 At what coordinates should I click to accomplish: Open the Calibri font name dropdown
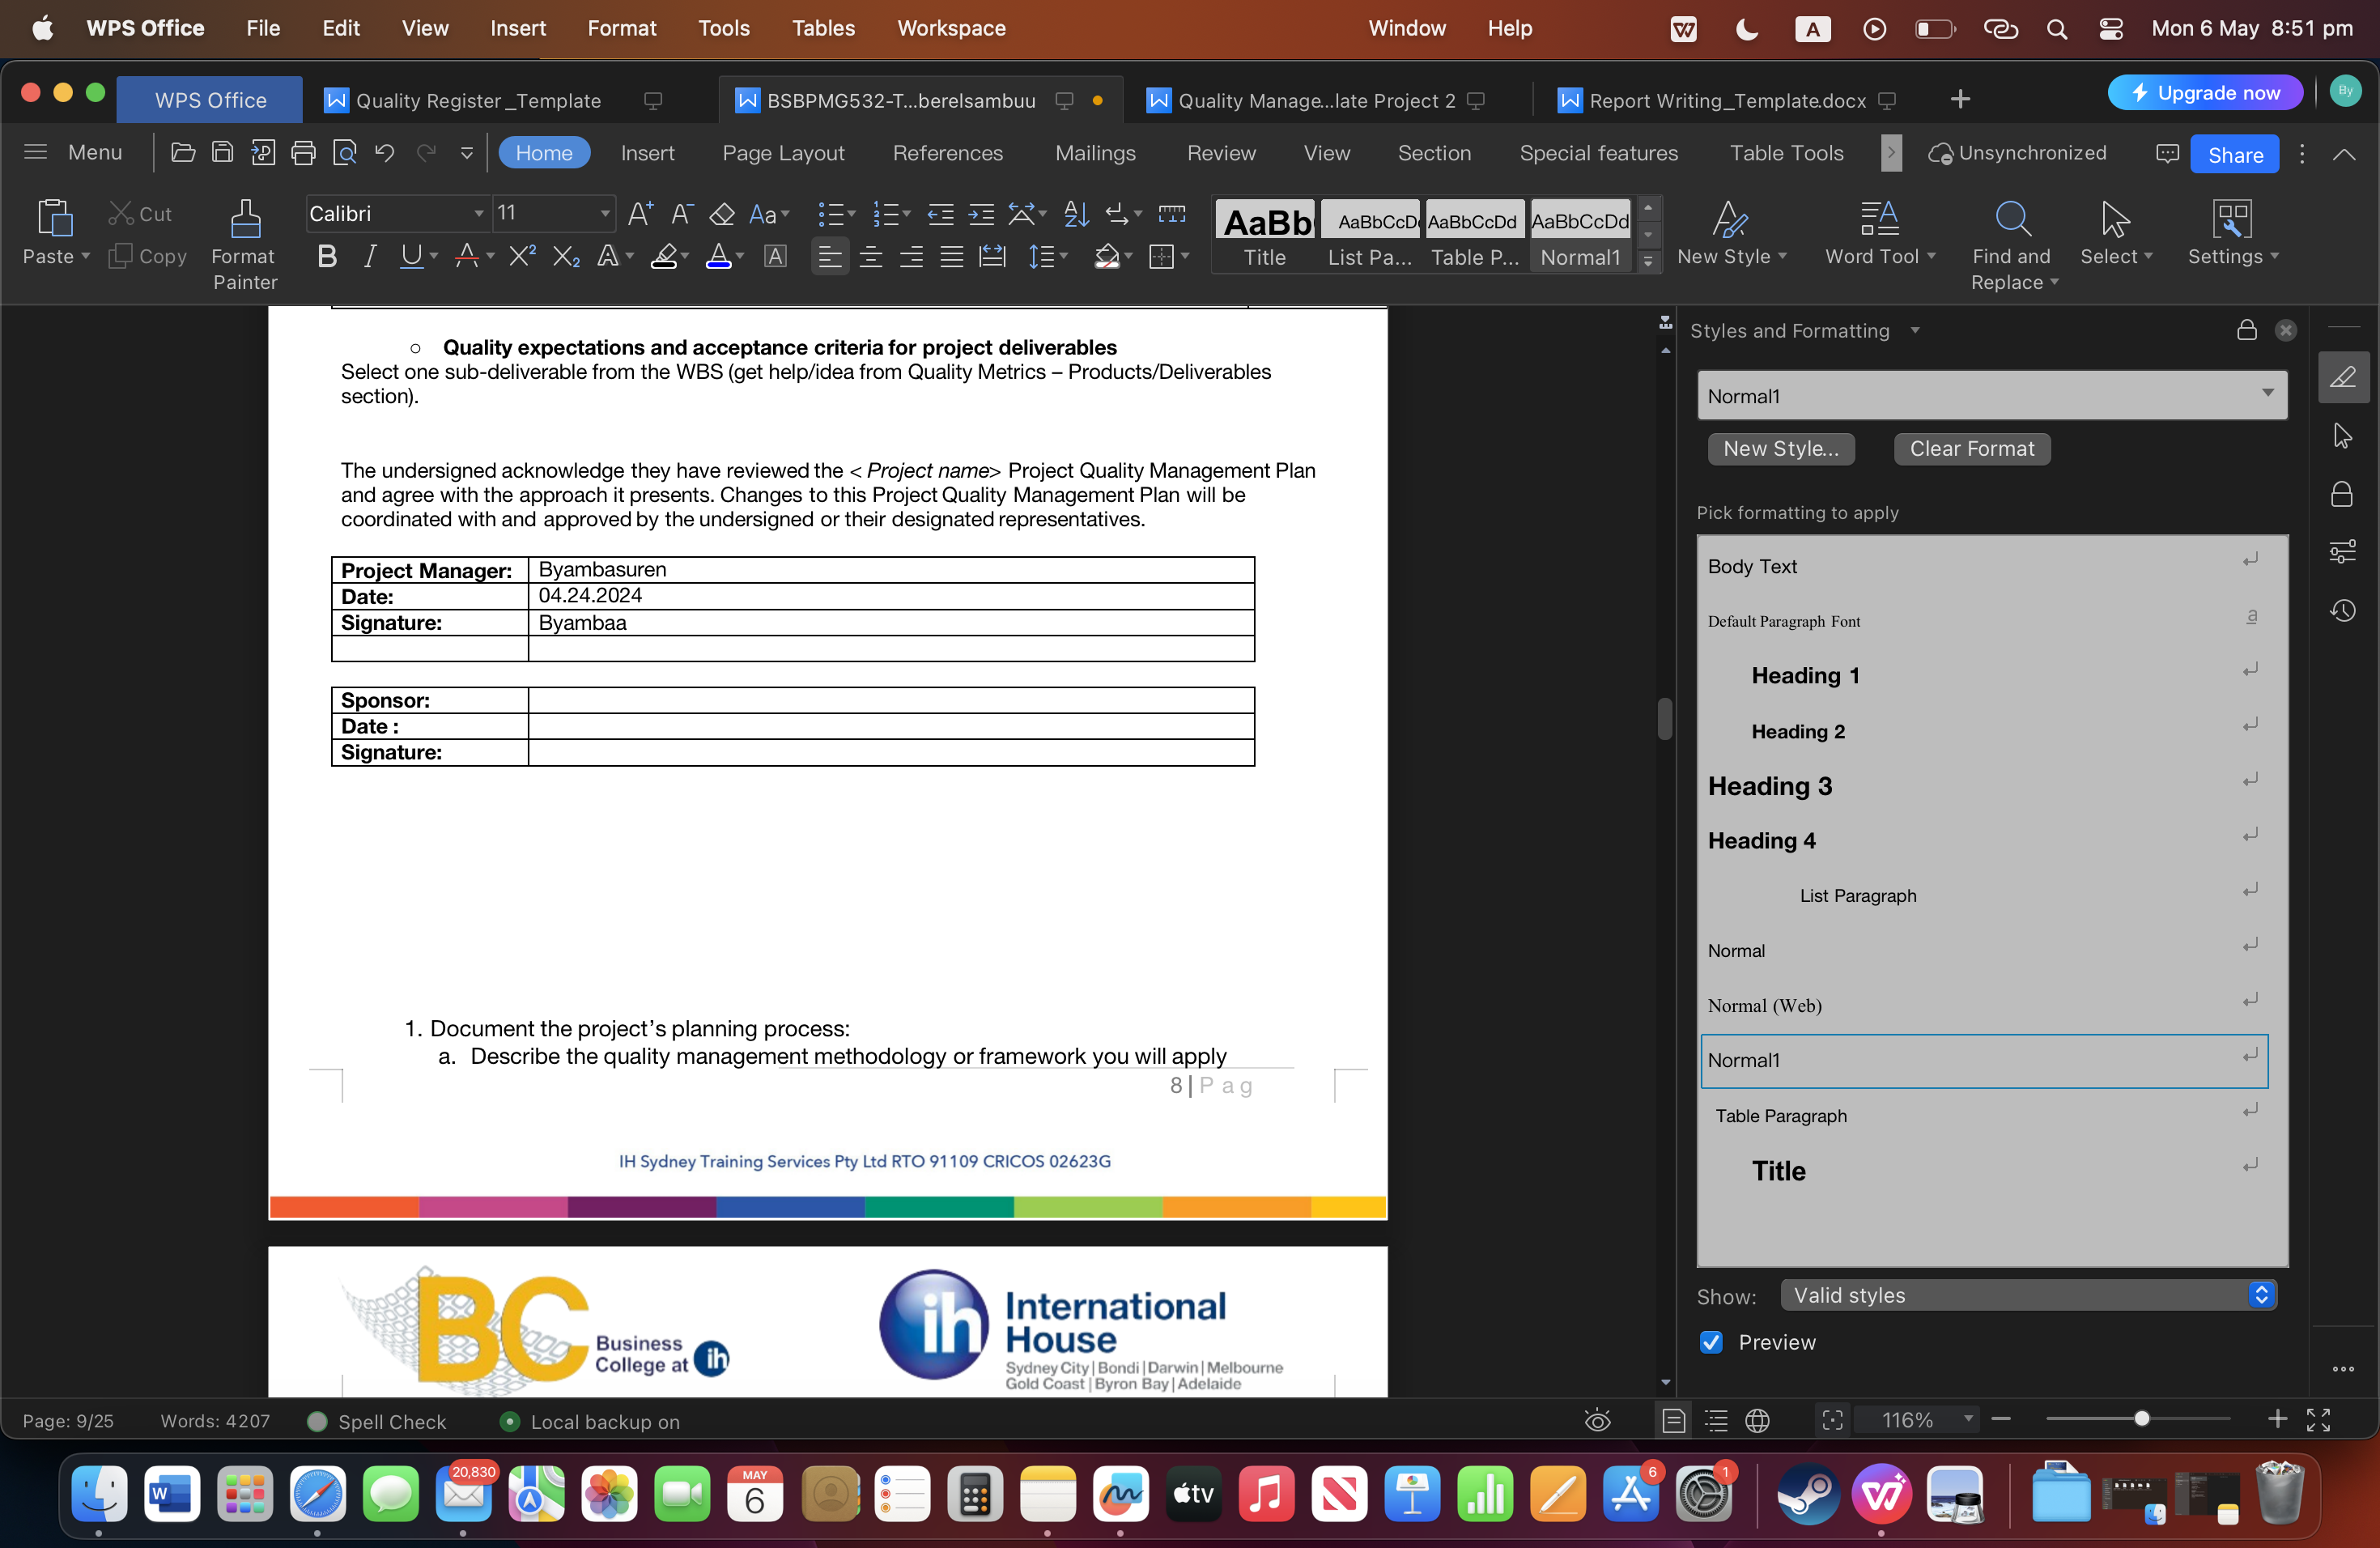(478, 213)
